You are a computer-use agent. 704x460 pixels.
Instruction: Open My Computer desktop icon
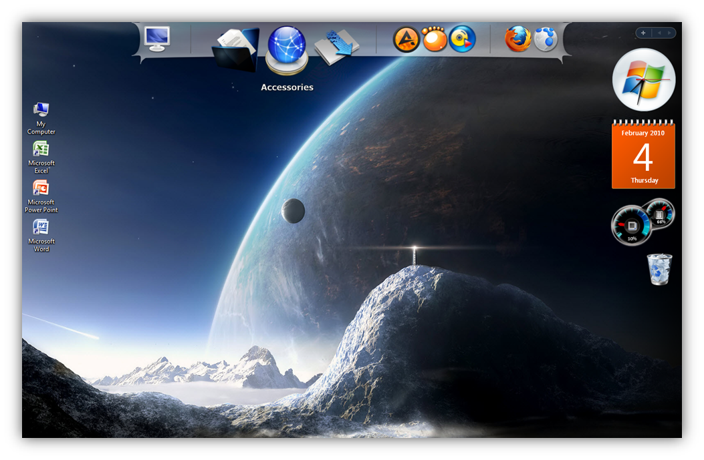[41, 119]
